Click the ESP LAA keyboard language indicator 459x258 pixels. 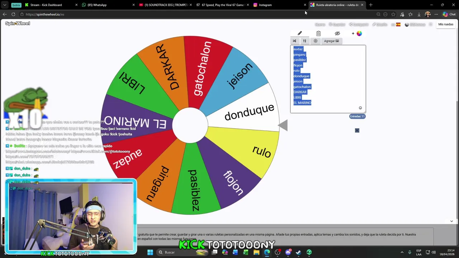click(419, 252)
